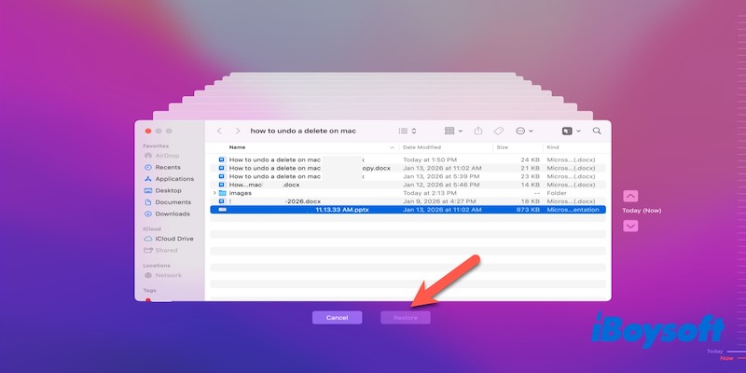Image resolution: width=746 pixels, height=373 pixels.
Task: Select the file ending in opy.docx
Action: tap(408, 168)
